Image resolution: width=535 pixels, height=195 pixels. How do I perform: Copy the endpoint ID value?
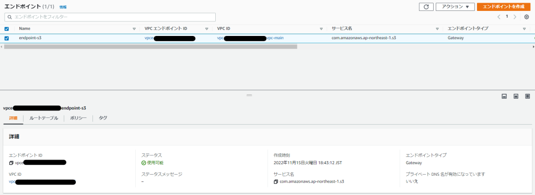[11, 163]
